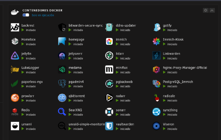This screenshot has width=221, height=140.
Task: Click the ddns-updater gopher icon
Action: coord(109,27)
